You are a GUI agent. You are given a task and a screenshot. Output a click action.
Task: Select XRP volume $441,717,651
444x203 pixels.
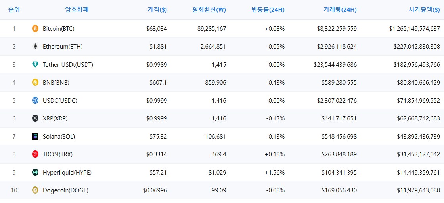pyautogui.click(x=339, y=119)
